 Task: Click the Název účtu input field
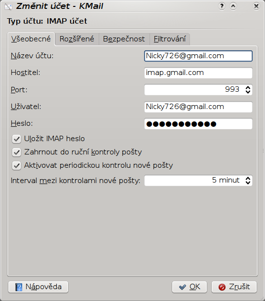coord(198,56)
